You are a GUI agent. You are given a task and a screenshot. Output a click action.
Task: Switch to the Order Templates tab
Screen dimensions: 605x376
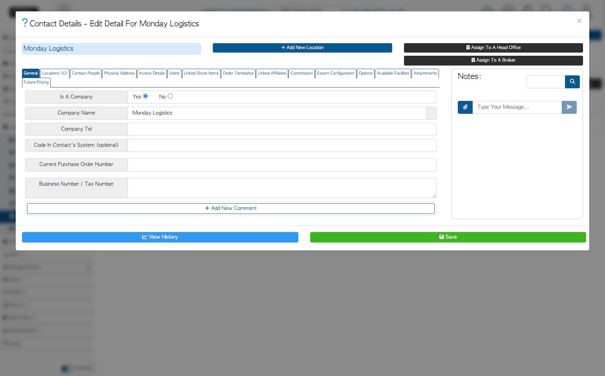click(238, 73)
